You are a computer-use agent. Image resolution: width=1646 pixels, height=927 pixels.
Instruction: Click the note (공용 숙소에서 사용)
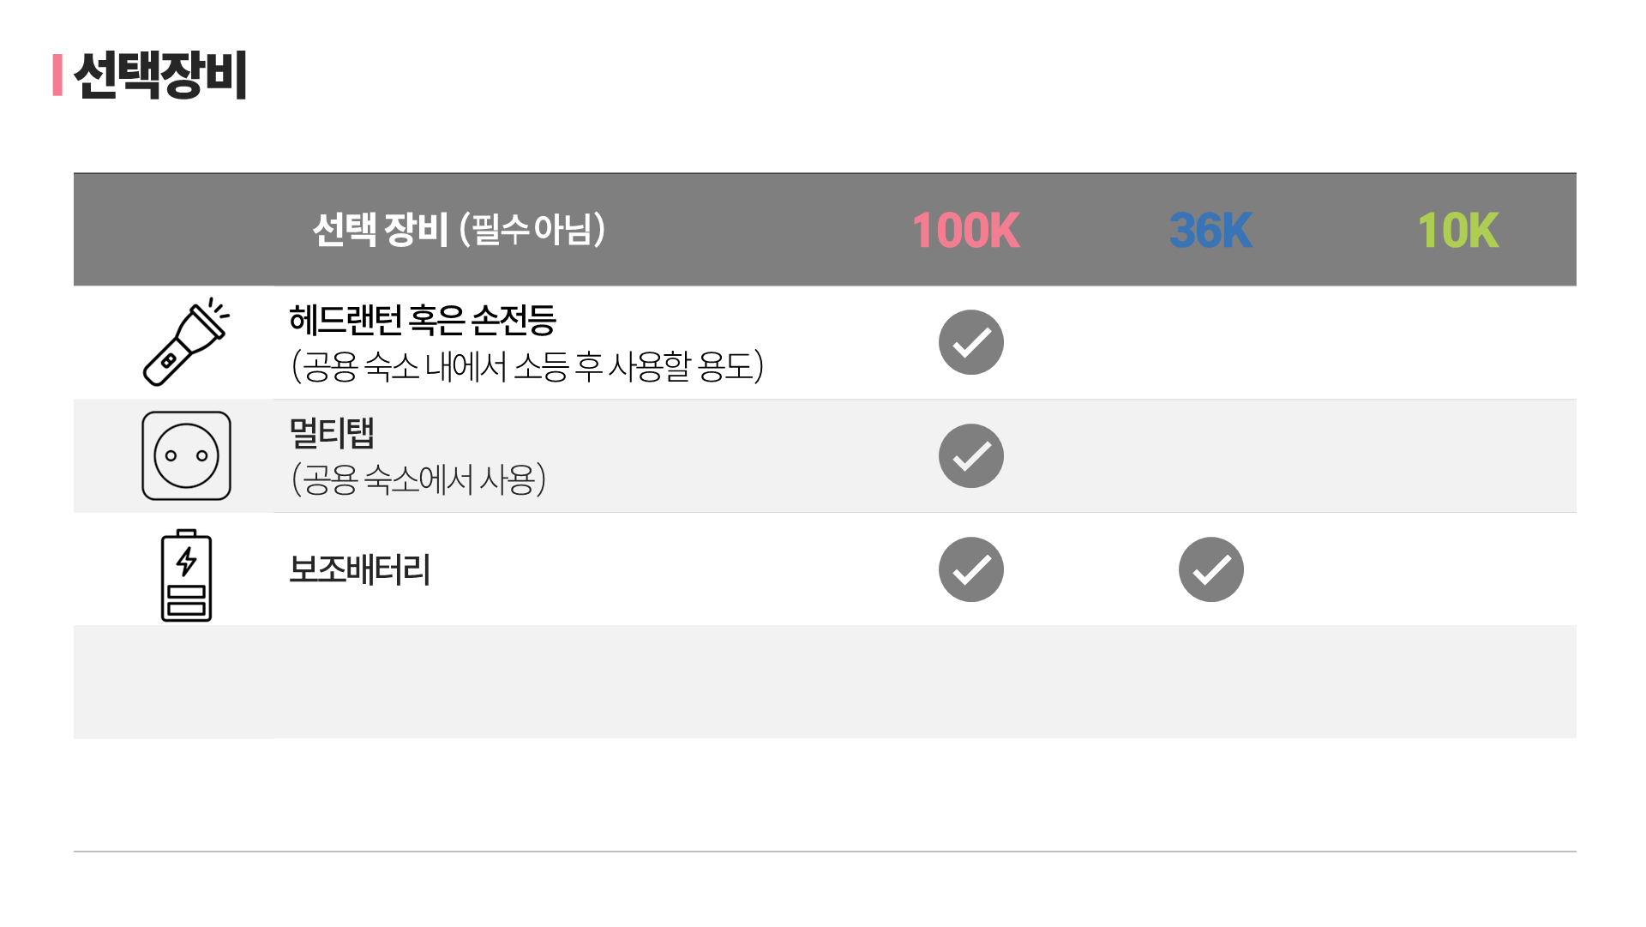pyautogui.click(x=418, y=479)
